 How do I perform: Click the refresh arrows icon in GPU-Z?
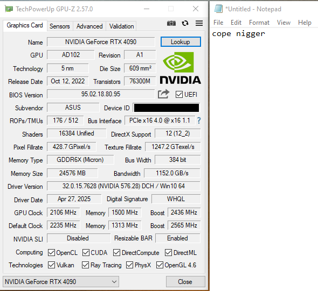185,23
